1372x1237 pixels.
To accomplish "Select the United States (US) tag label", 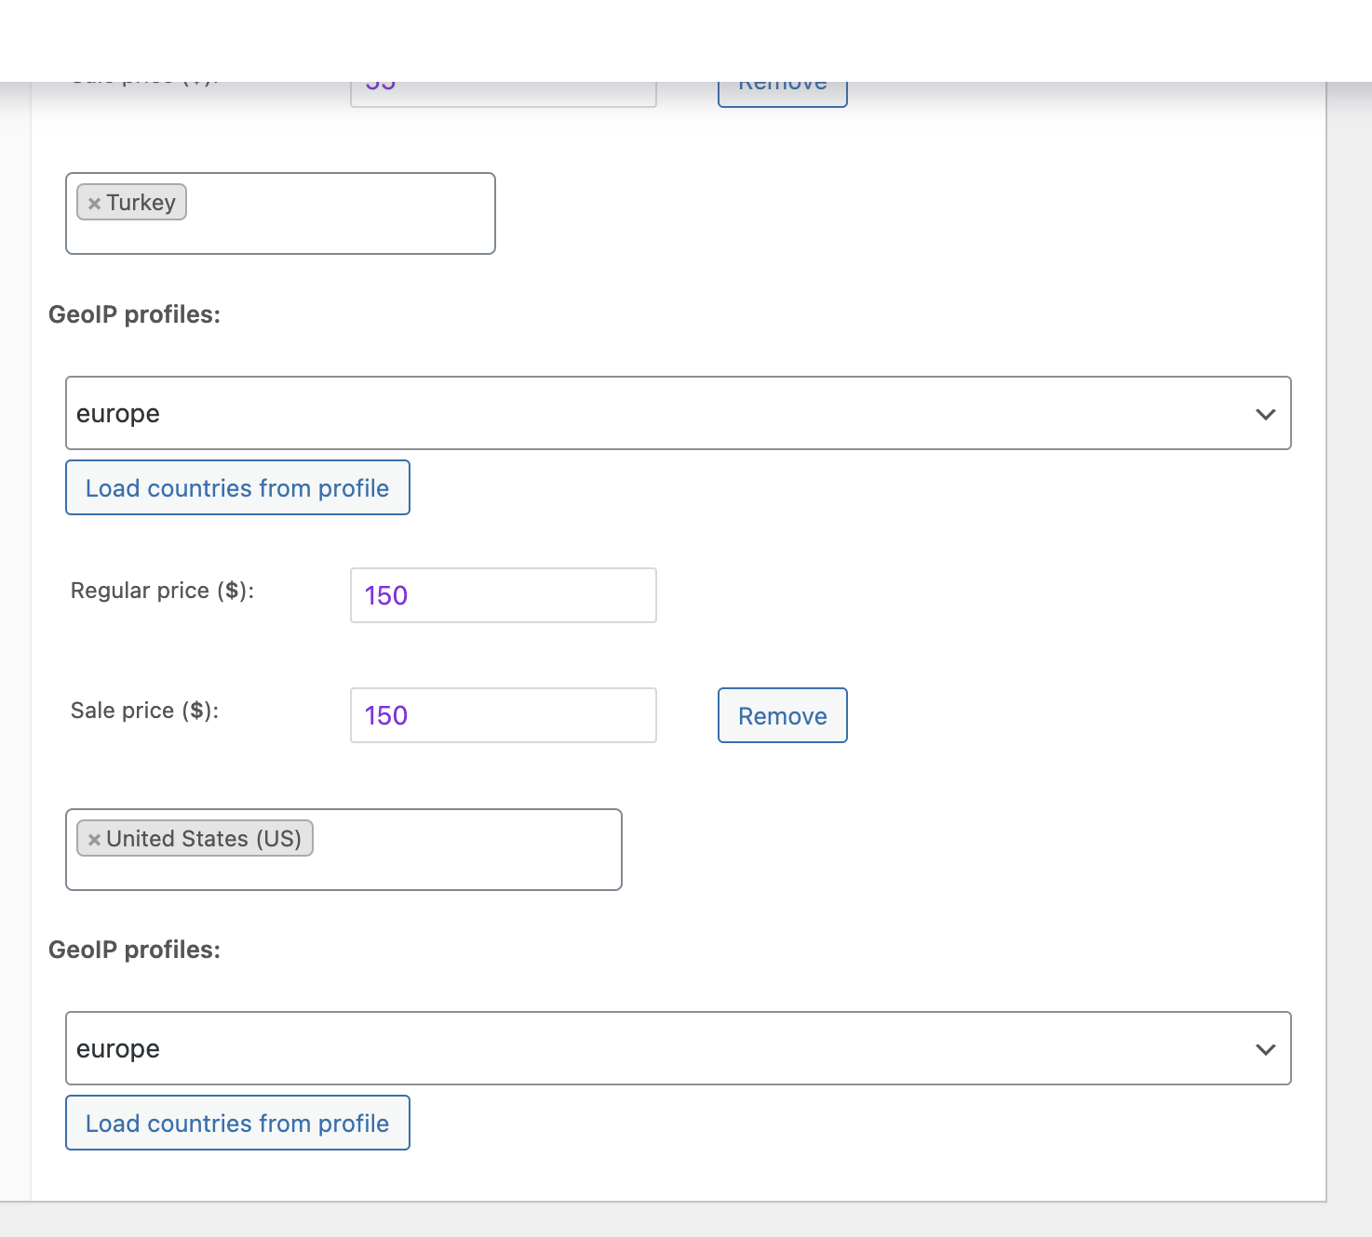I will point(204,839).
